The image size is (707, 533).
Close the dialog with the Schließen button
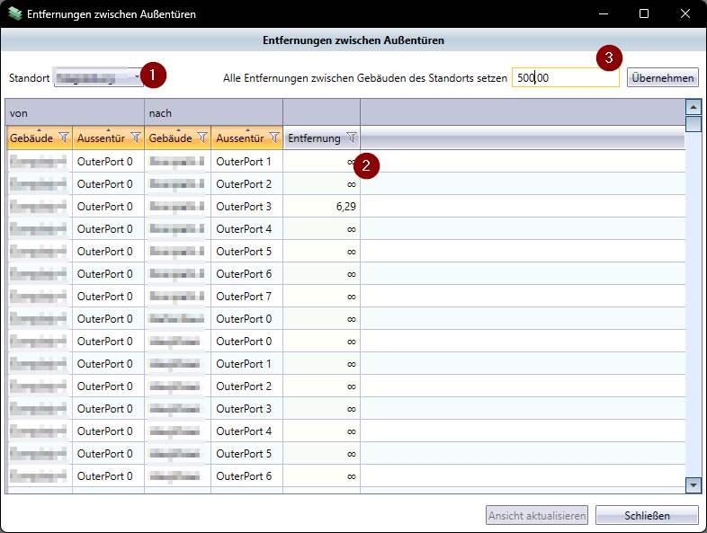646,516
